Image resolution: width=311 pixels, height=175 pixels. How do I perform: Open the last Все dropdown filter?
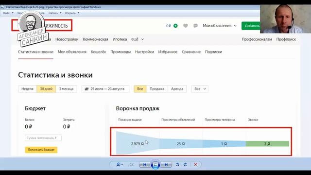[200, 89]
